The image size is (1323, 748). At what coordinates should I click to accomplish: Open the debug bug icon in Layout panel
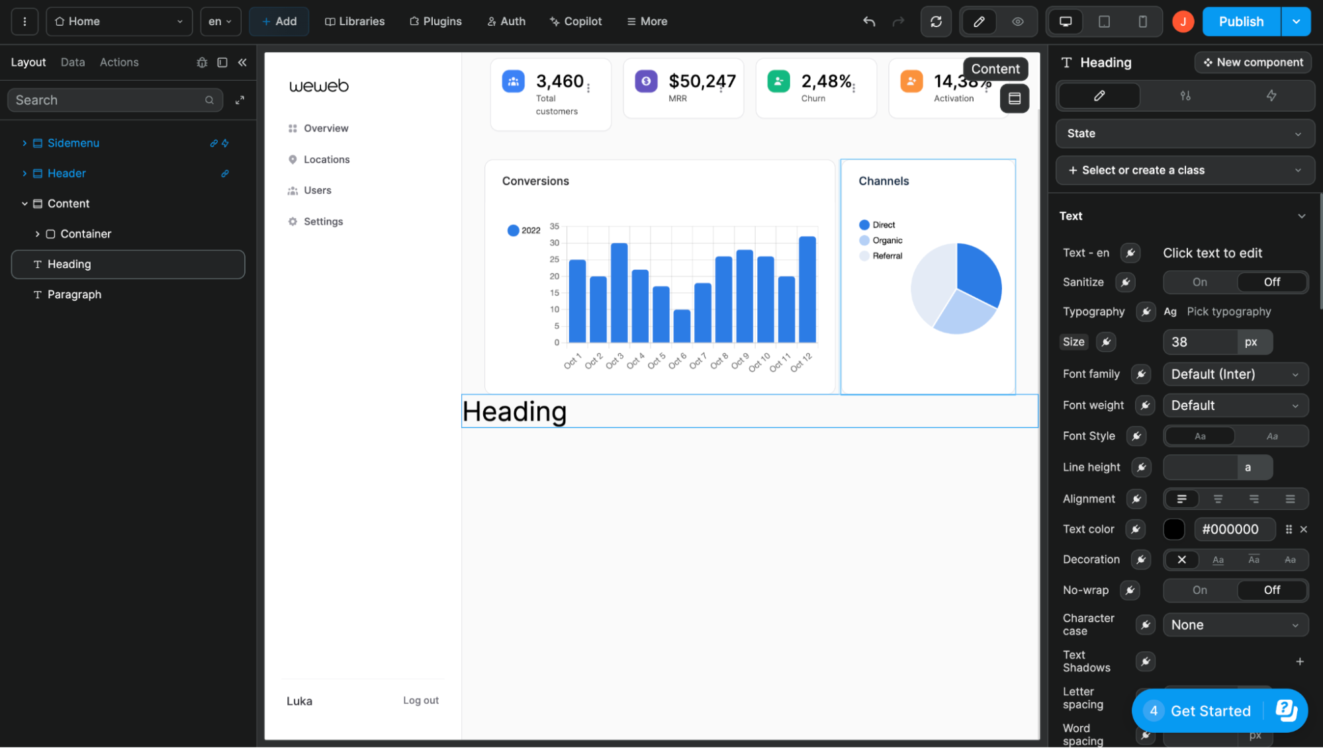click(202, 62)
